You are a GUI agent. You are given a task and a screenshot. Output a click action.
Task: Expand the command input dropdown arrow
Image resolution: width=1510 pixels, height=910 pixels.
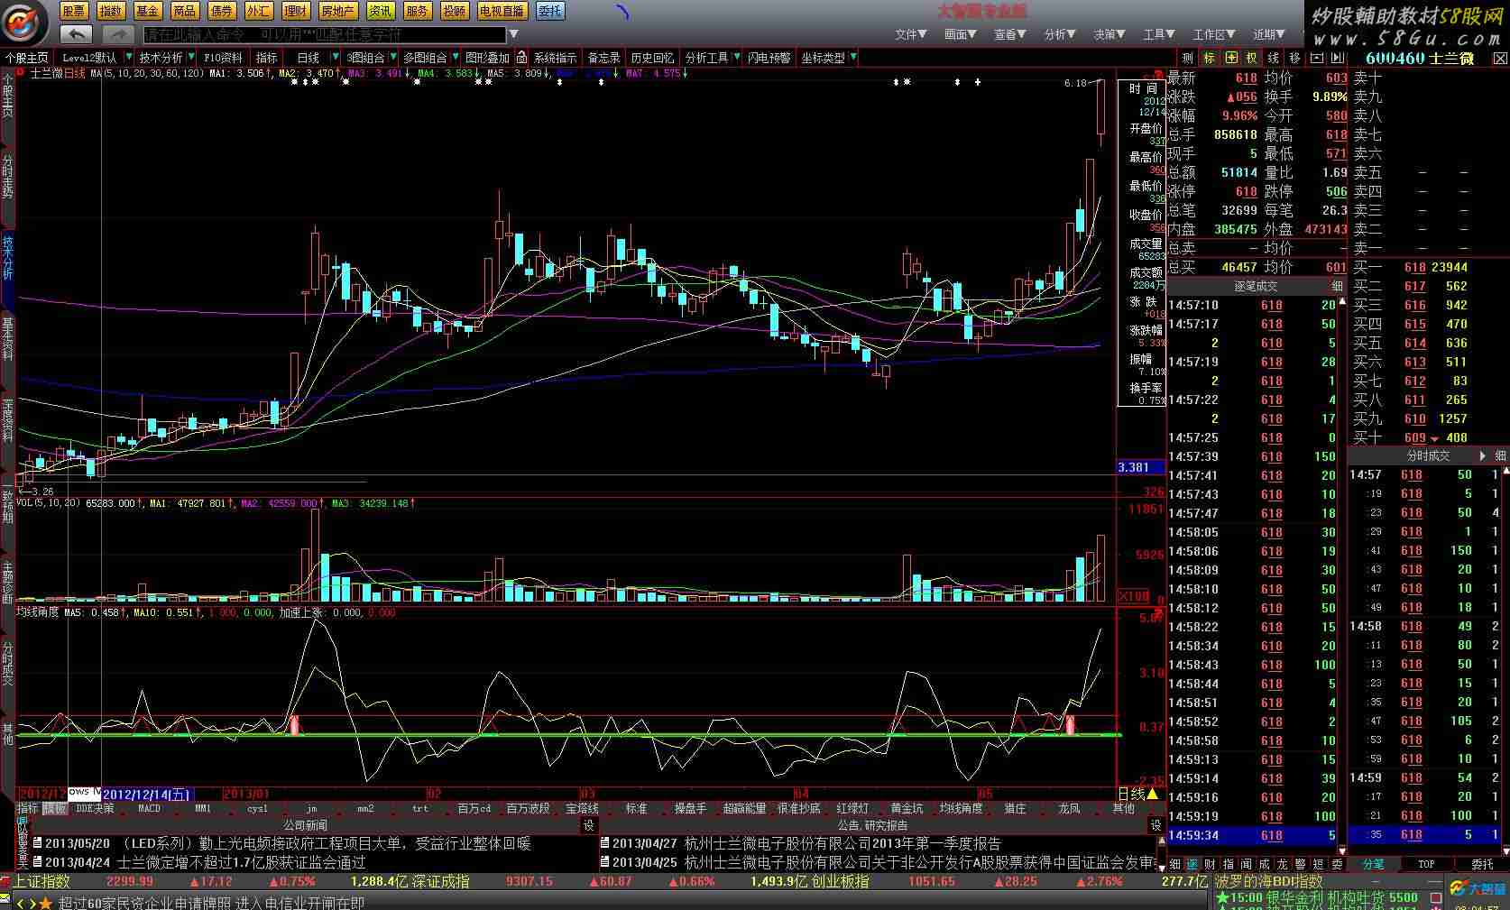(x=513, y=34)
